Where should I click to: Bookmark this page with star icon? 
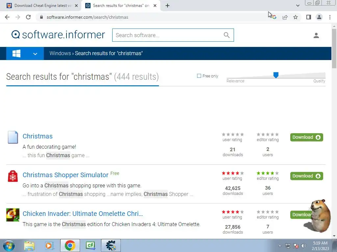(x=296, y=17)
